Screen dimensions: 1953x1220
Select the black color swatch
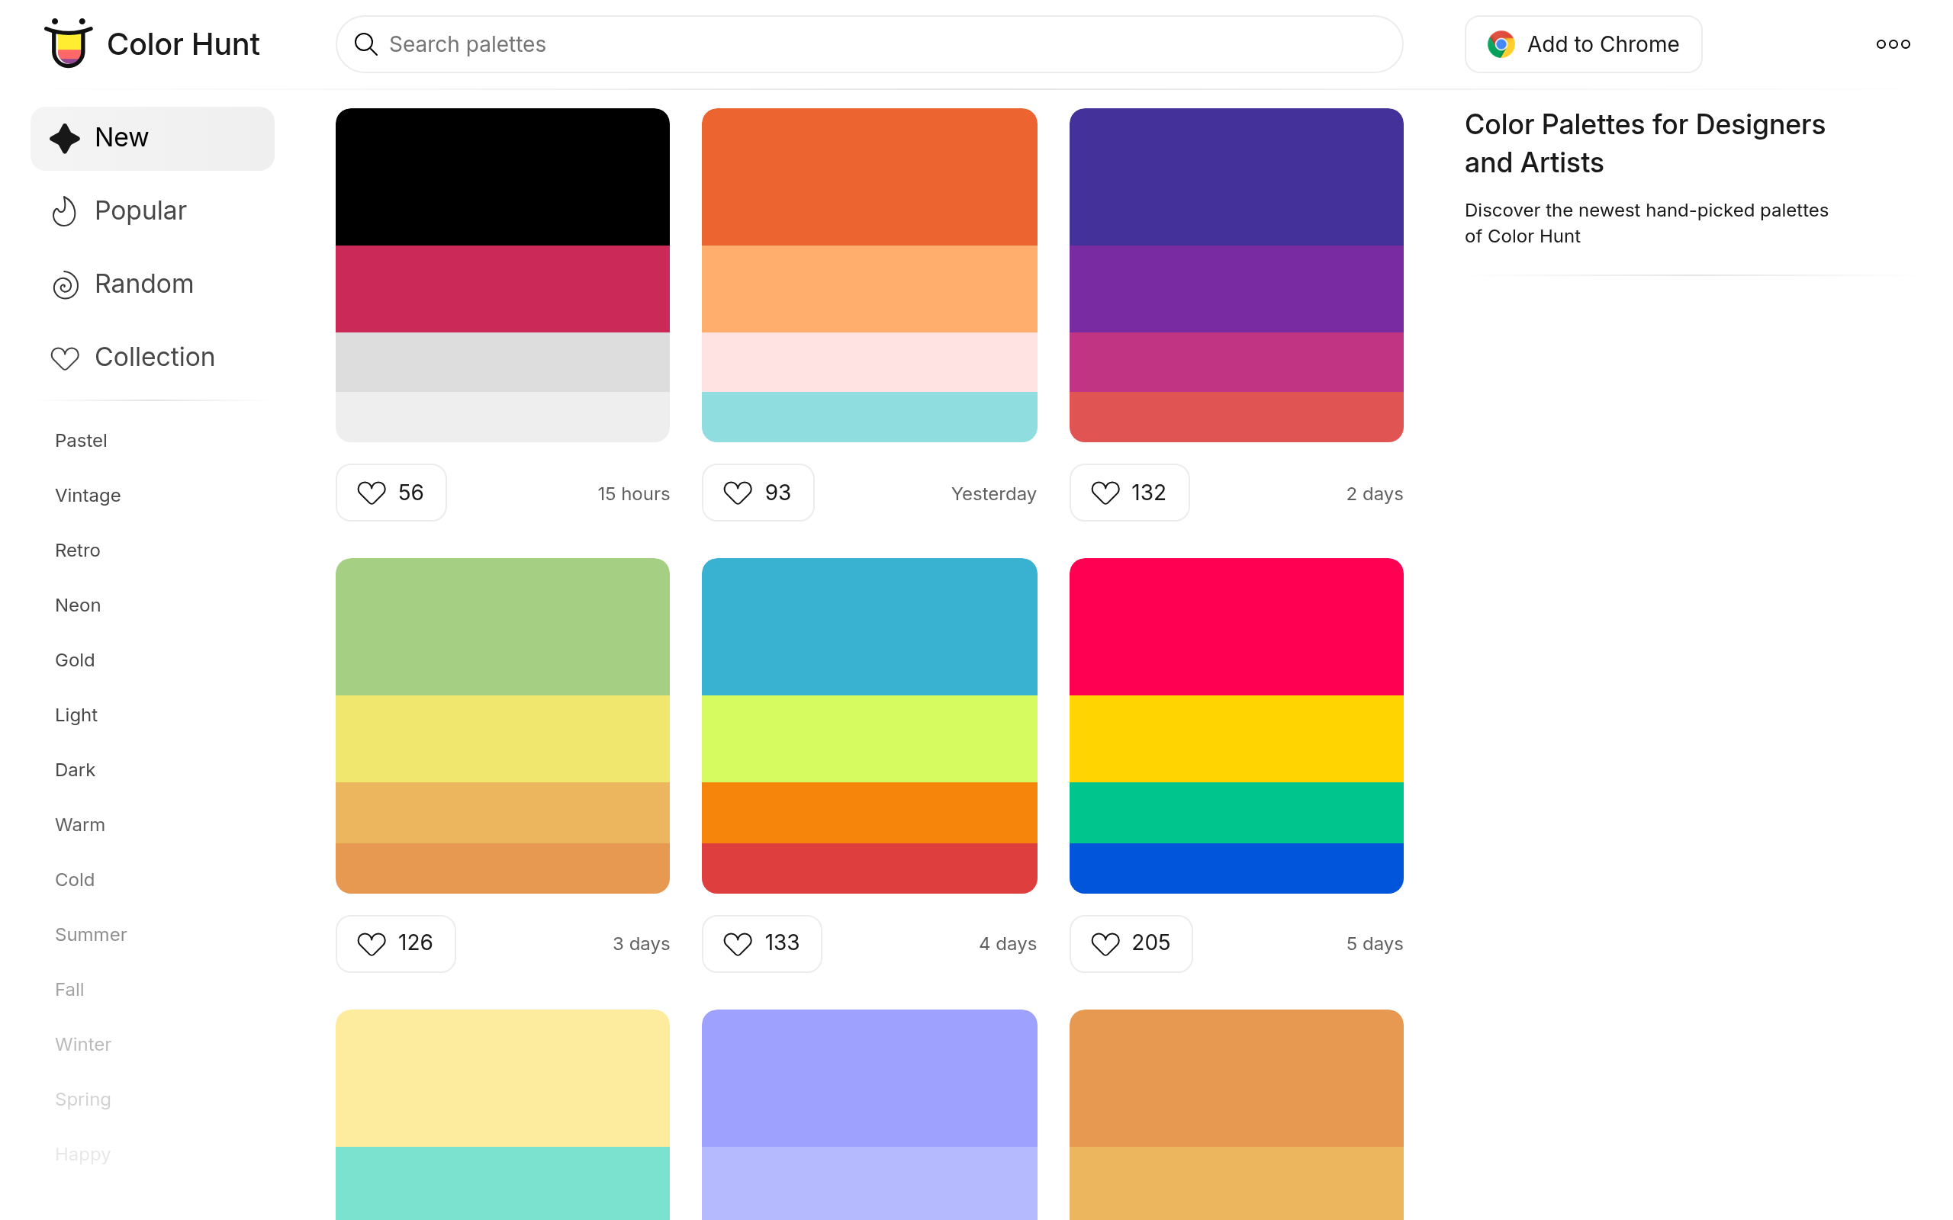tap(503, 177)
